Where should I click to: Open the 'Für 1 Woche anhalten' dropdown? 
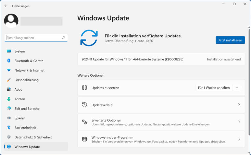218,88
